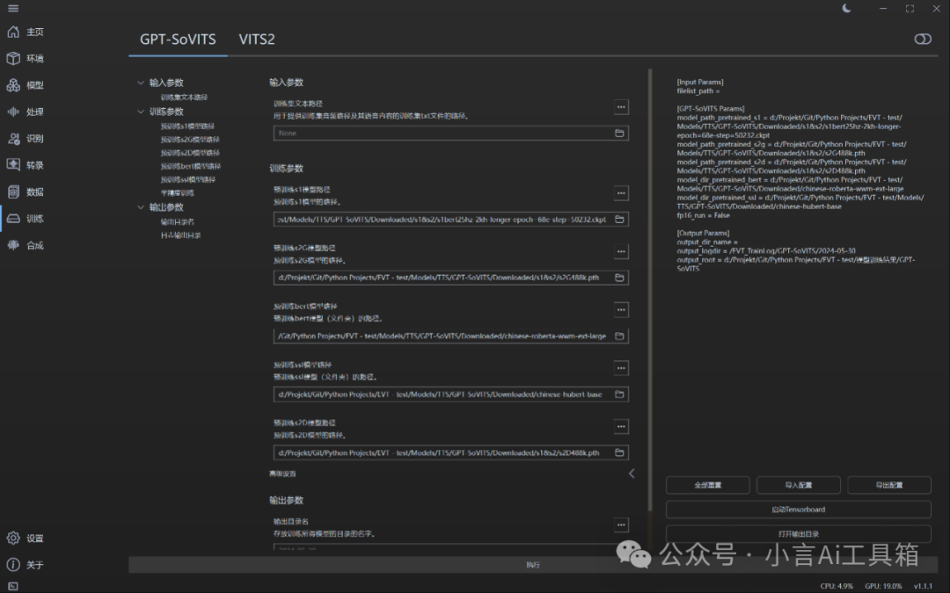
Task: Open the 数据 dataset section
Action: click(x=26, y=192)
